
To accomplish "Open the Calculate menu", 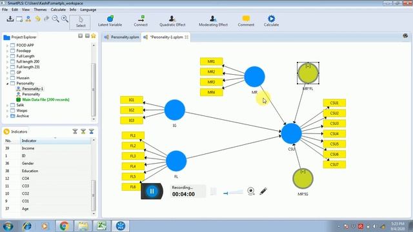I will tap(58, 10).
